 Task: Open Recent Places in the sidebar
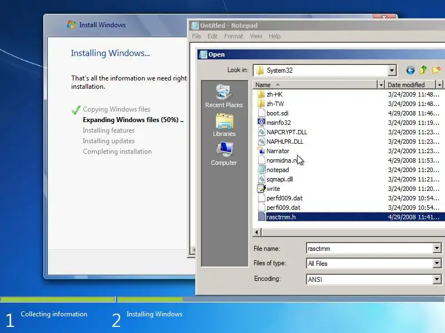pos(224,96)
